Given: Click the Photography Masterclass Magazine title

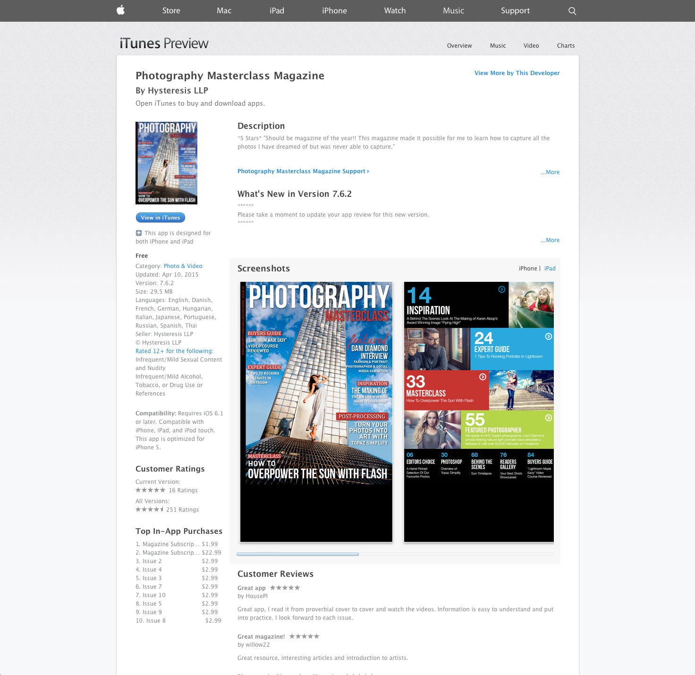Looking at the screenshot, I should 230,76.
